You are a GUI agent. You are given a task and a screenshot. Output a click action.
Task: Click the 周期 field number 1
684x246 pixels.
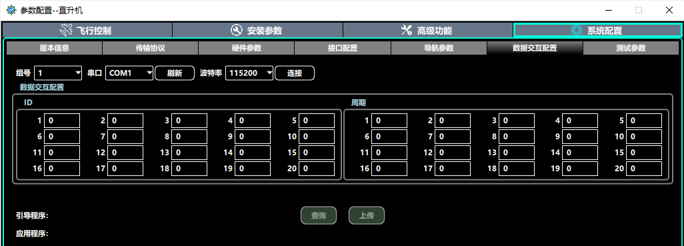(389, 121)
